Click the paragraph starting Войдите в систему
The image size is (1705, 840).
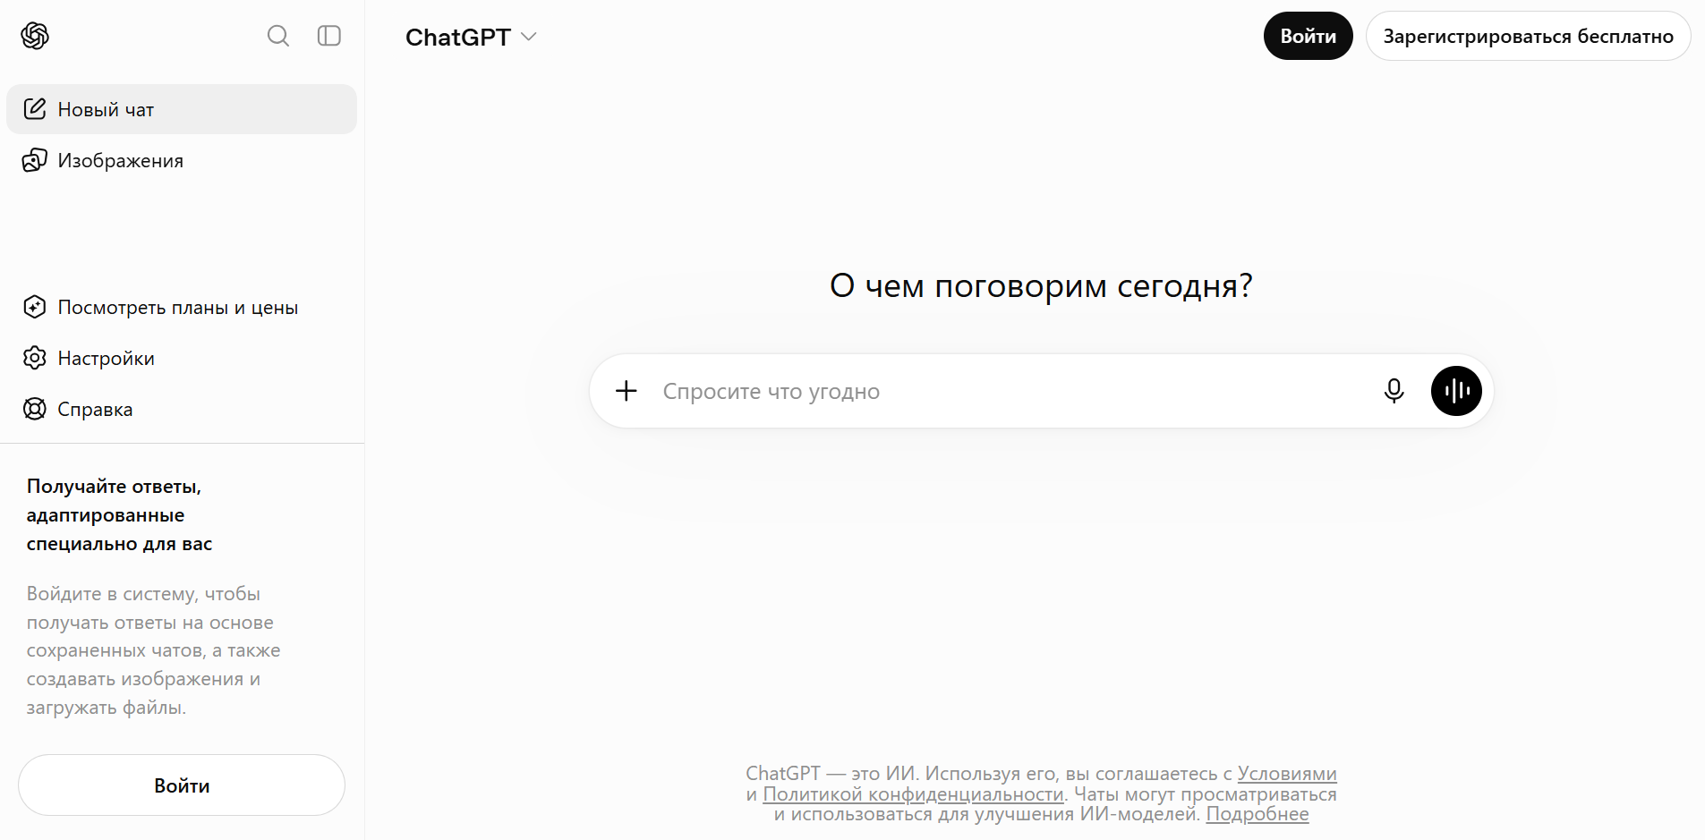[x=154, y=650]
